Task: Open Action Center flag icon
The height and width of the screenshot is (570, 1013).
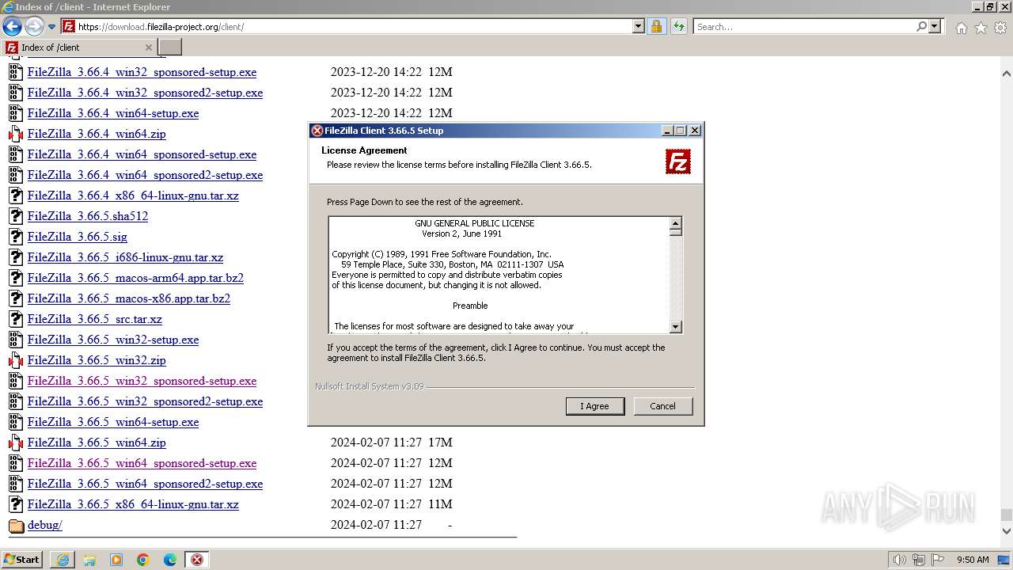Action: pyautogui.click(x=937, y=560)
